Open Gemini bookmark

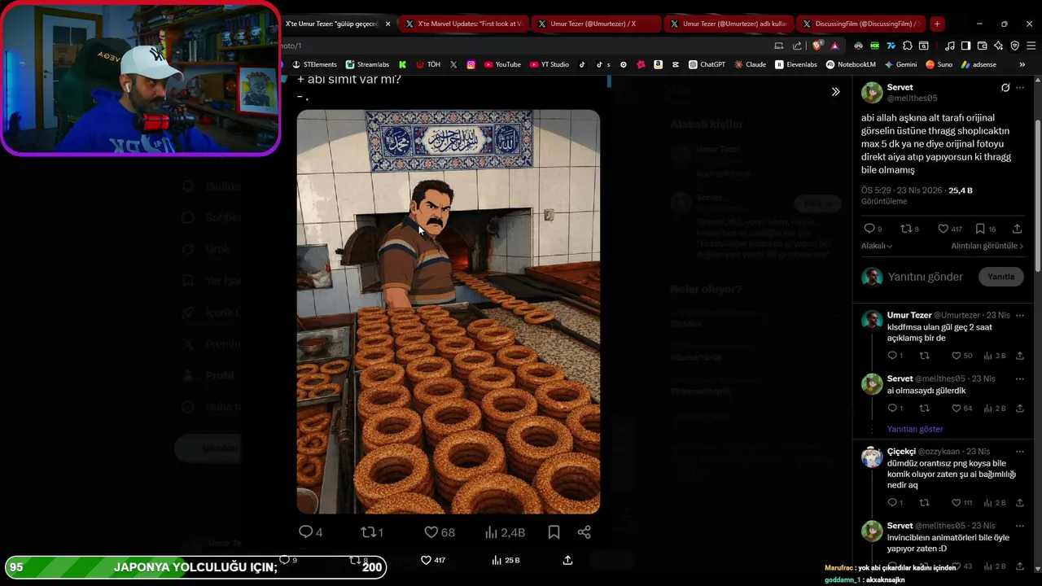coord(900,64)
